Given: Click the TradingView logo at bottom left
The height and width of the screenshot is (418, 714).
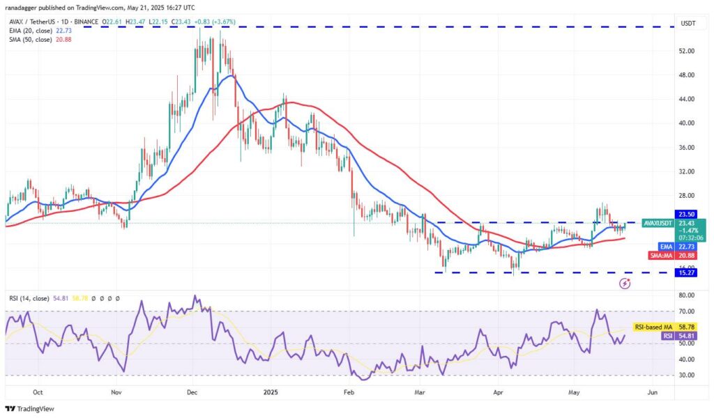Looking at the screenshot, I should coord(29,409).
